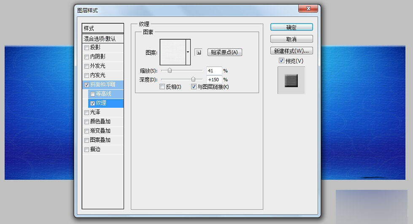Select the 纹理 sub-item label
The width and height of the screenshot is (413, 224).
(x=101, y=103)
